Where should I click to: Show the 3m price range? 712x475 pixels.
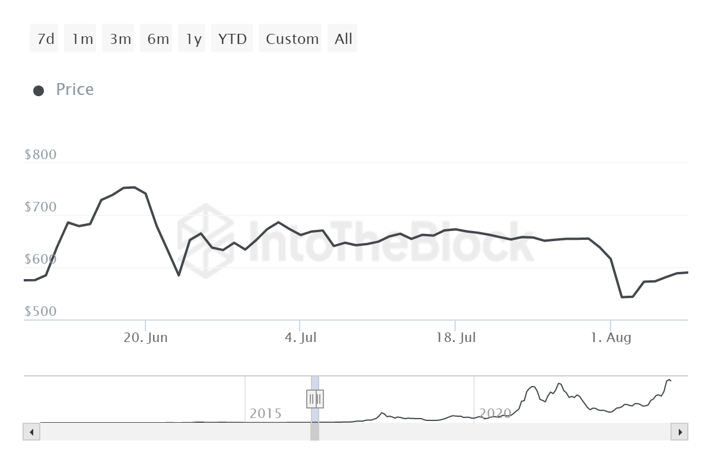(120, 39)
